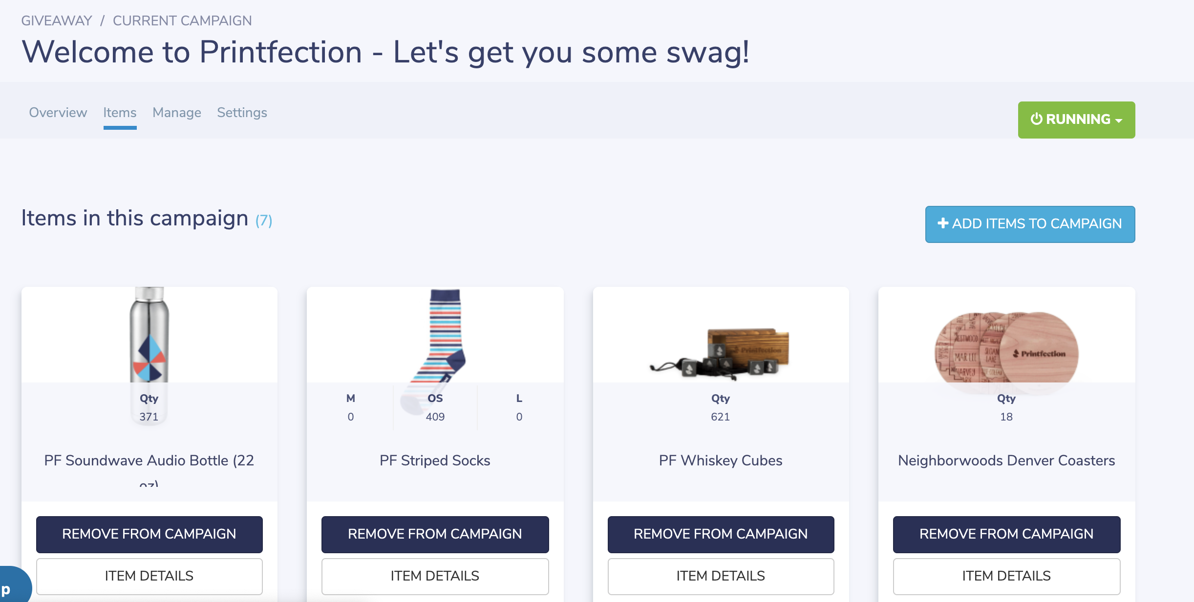This screenshot has height=602, width=1194.
Task: Click the GIVEAWAY breadcrumb link
Action: click(57, 20)
